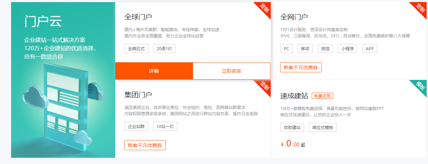Click text 总有一款适合你

(44, 56)
